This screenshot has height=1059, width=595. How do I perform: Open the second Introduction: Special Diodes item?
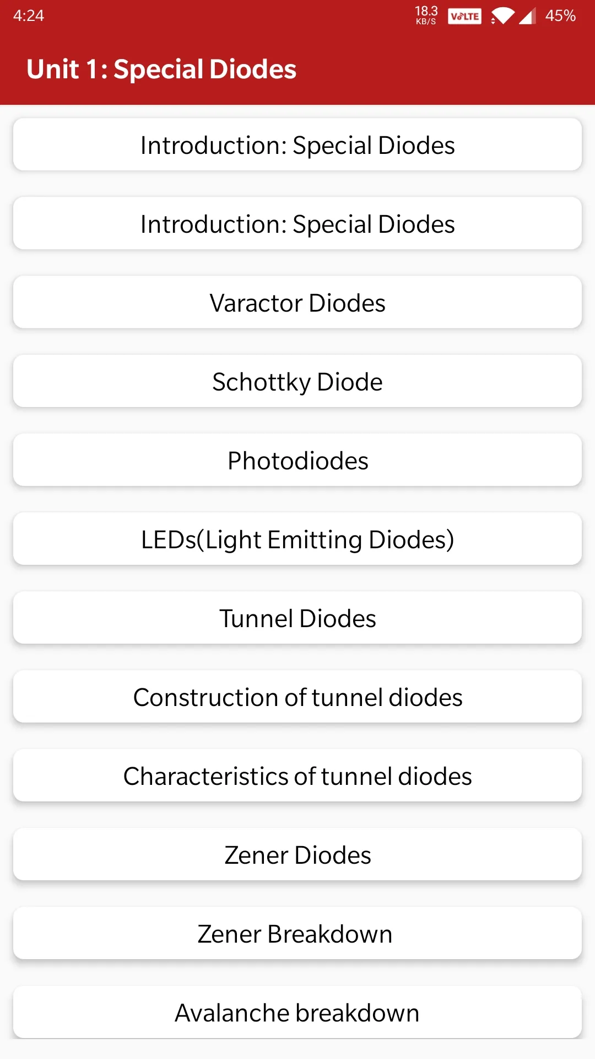[x=297, y=223]
